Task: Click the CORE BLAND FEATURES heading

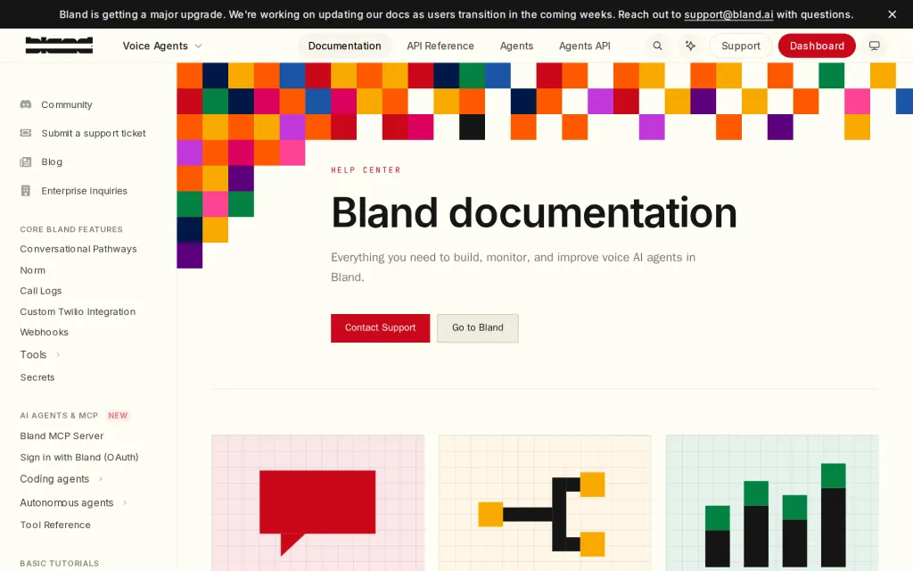Action: (x=71, y=229)
